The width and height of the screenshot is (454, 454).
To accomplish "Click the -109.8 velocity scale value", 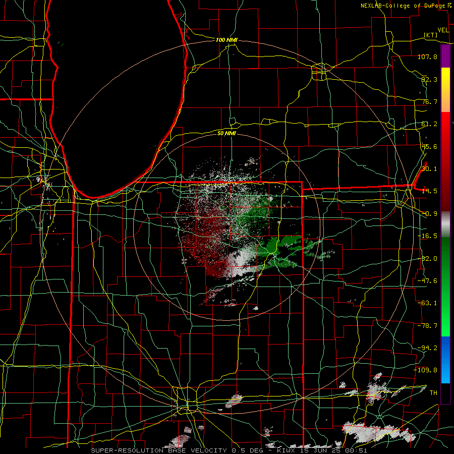I will (x=426, y=370).
